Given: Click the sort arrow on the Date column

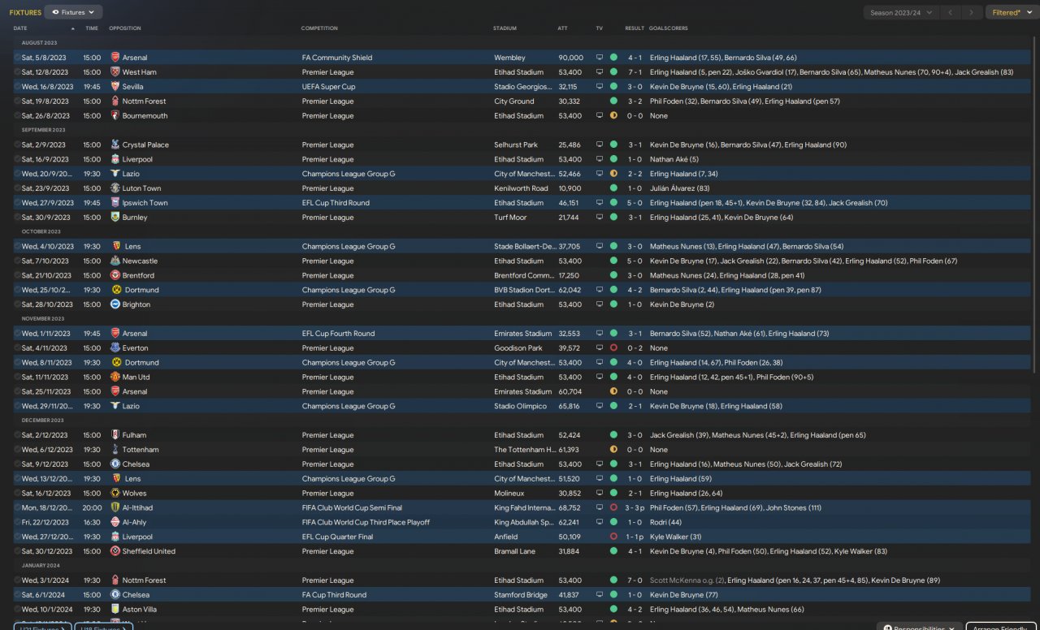Looking at the screenshot, I should [x=72, y=28].
